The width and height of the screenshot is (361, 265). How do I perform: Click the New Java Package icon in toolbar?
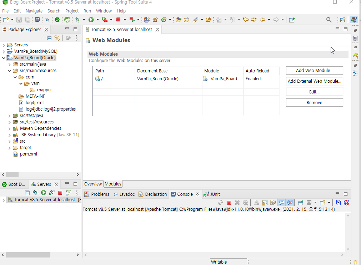click(155, 20)
